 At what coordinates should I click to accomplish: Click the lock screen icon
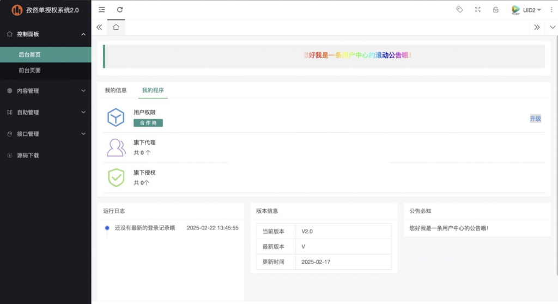tap(496, 10)
